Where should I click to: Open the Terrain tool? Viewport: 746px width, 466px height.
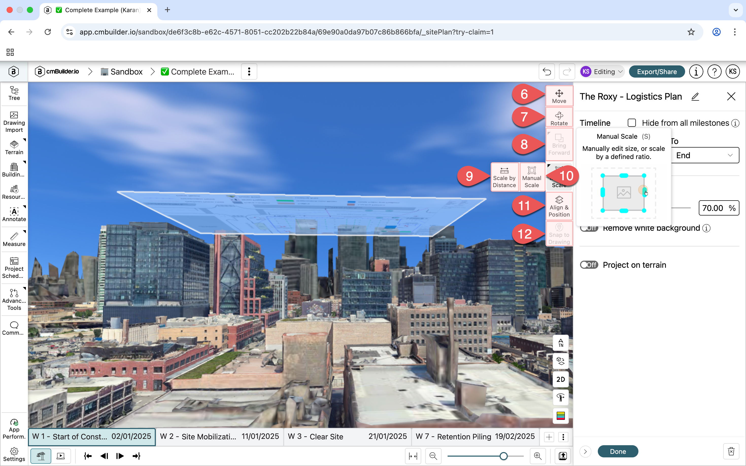[14, 148]
